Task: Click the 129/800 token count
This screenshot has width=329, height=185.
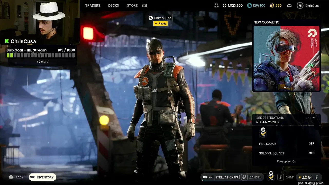Action: pos(259,5)
